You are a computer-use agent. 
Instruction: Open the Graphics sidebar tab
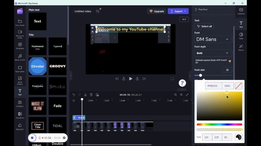pos(20,104)
